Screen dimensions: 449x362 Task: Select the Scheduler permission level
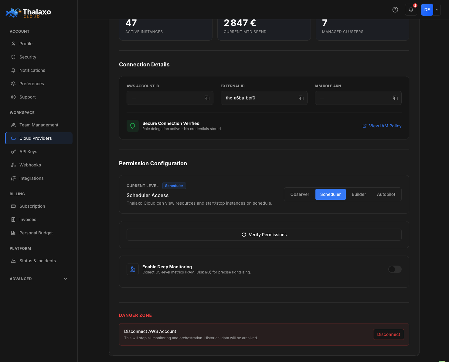[330, 194]
